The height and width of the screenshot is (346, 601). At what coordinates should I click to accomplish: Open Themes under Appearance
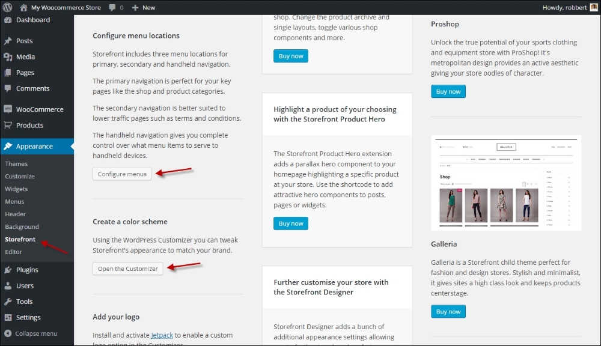click(x=16, y=163)
